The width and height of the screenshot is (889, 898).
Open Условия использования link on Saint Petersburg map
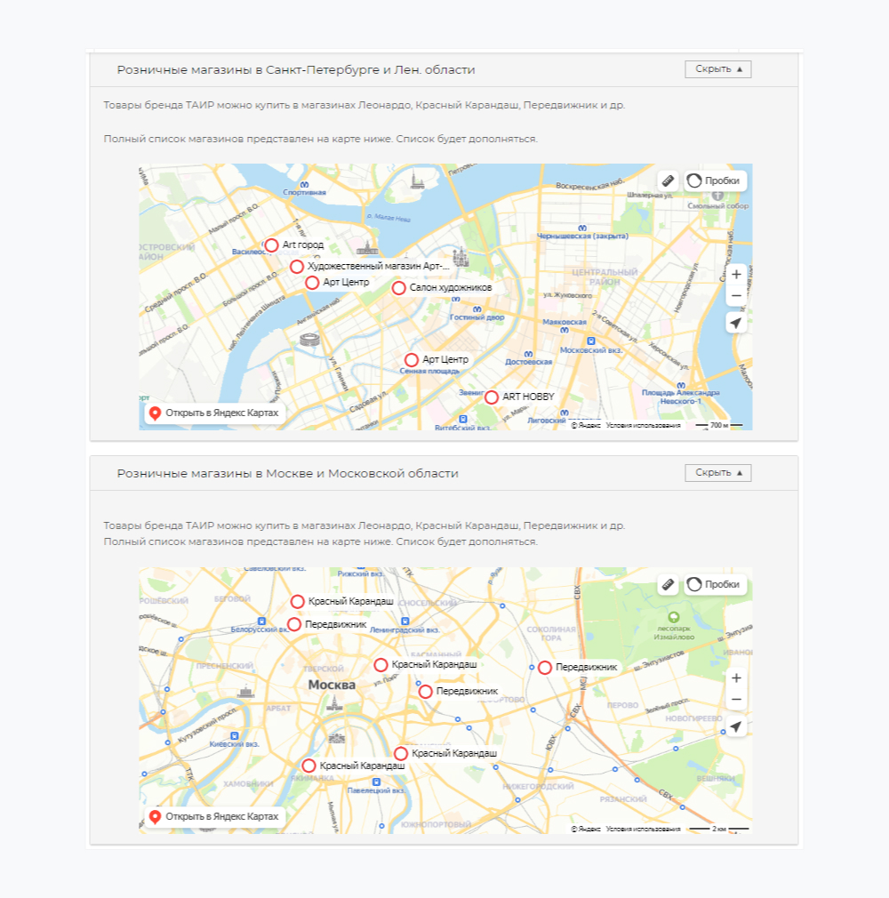(x=643, y=426)
